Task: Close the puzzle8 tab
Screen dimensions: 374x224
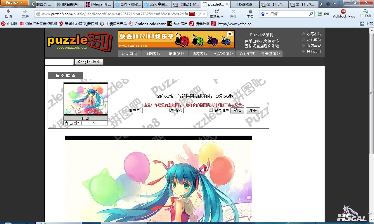Action: click(x=227, y=4)
